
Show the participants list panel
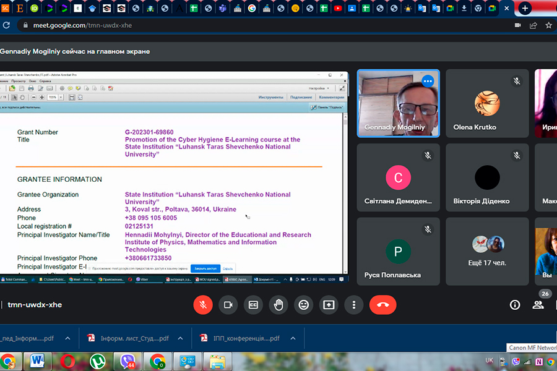(x=538, y=305)
